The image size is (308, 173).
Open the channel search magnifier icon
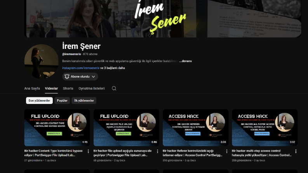click(114, 88)
